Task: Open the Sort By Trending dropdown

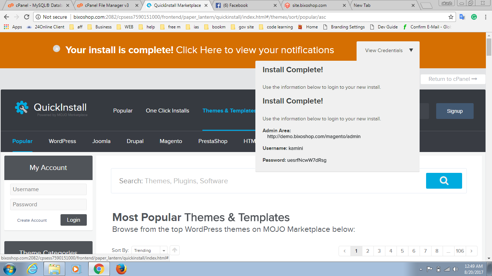Action: click(149, 250)
